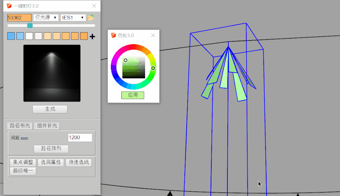
Task: Click the plus icon to add color
Action: pos(92,37)
